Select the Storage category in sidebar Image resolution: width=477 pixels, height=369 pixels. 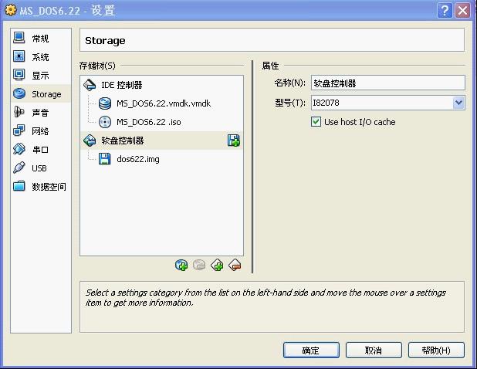41,94
